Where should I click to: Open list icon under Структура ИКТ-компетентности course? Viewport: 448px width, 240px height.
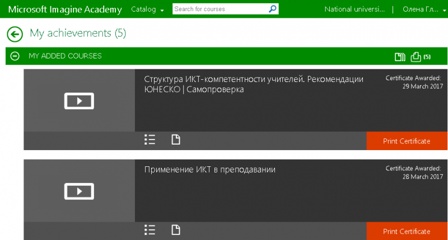pyautogui.click(x=150, y=140)
